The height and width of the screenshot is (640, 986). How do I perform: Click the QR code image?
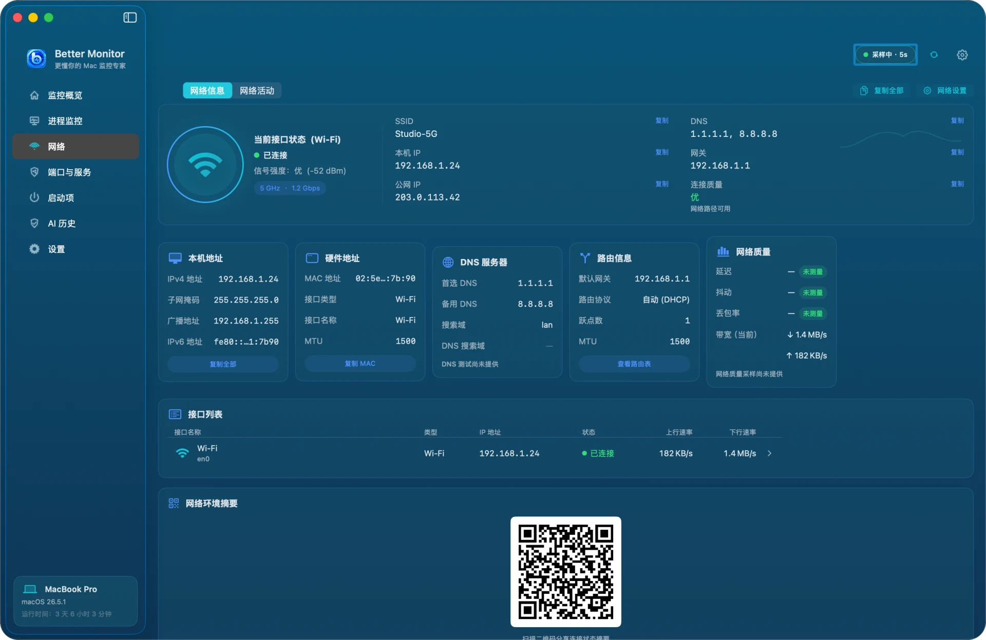tap(566, 572)
